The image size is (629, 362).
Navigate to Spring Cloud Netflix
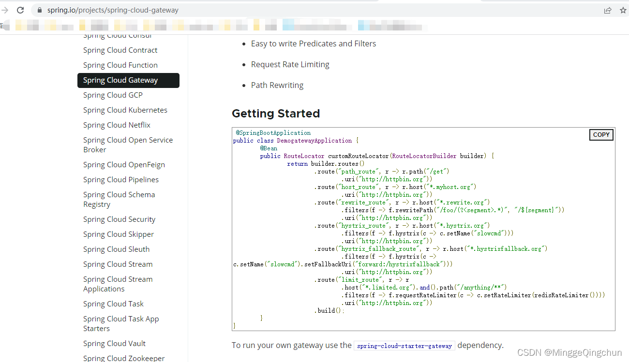tap(117, 125)
